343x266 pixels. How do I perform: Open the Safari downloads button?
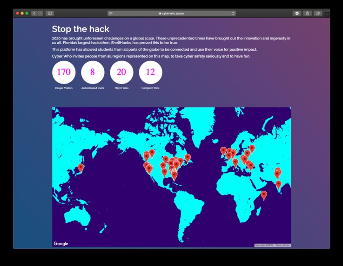click(x=297, y=13)
